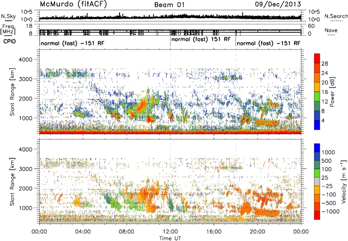Click the 60 tick label on Nave axis
The width and height of the screenshot is (348, 241).
(311, 26)
